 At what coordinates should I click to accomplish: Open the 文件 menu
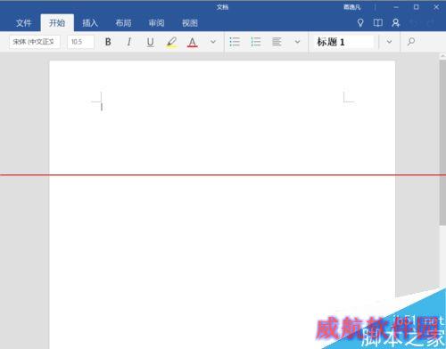23,23
